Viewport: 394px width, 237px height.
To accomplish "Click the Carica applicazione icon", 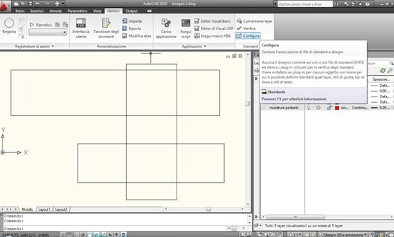I will coord(166,23).
